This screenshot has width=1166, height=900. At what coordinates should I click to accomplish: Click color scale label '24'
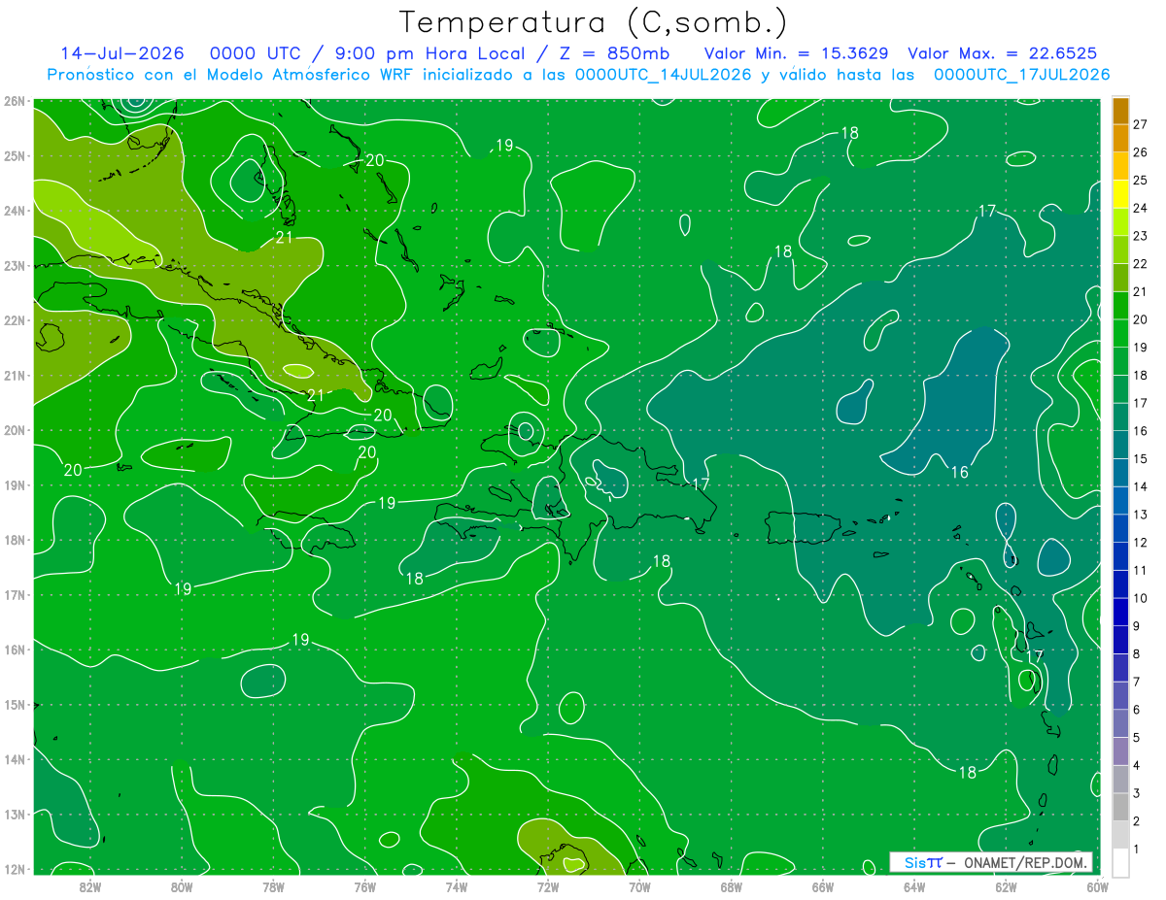click(1141, 208)
